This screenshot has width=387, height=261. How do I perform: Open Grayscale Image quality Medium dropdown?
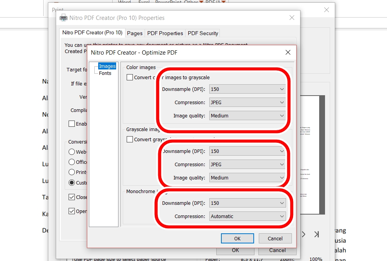tap(247, 178)
